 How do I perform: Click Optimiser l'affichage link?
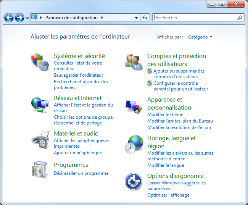coord(168,195)
